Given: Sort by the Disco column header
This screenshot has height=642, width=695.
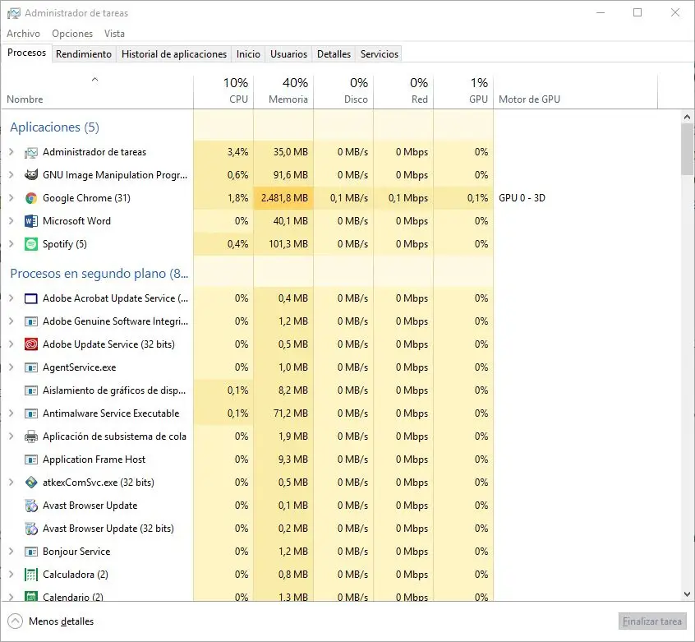Looking at the screenshot, I should (x=343, y=91).
